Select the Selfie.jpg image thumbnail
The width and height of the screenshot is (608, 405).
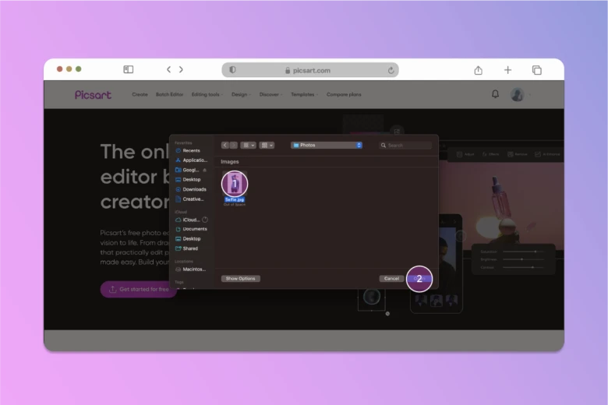[x=235, y=183]
